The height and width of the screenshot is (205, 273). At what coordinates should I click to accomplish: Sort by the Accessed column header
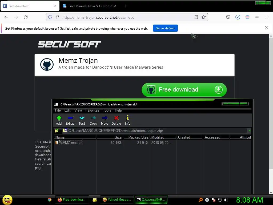pos(216,137)
